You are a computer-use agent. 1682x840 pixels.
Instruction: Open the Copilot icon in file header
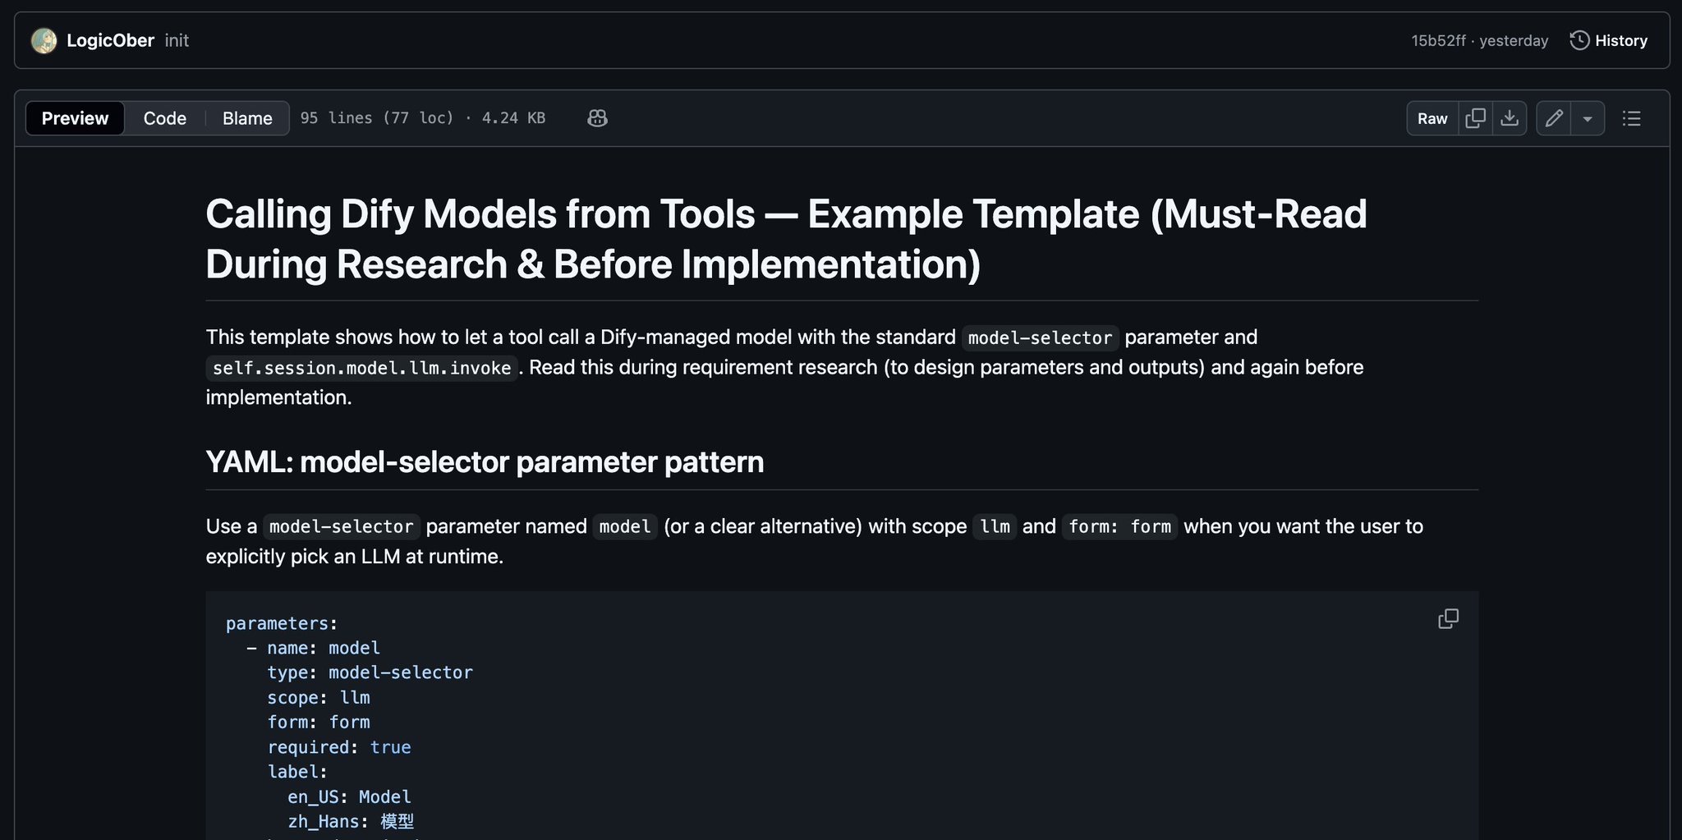click(x=598, y=118)
